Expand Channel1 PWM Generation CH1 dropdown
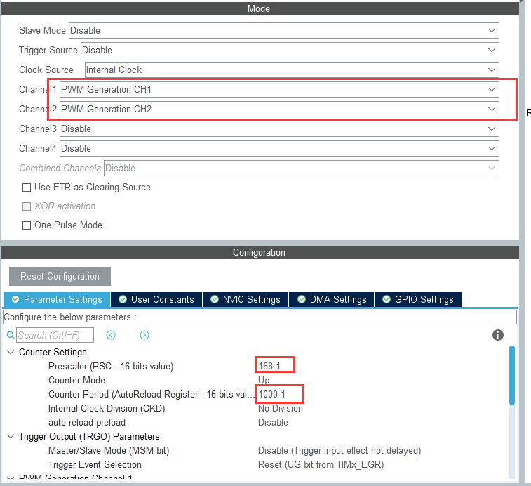The height and width of the screenshot is (486, 531). click(279, 90)
